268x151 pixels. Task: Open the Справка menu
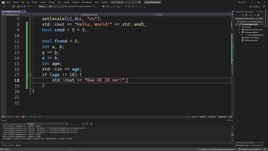click(x=105, y=2)
